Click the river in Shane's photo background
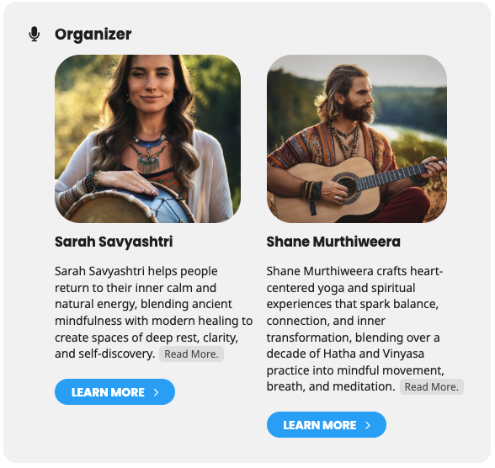This screenshot has width=495, height=468. click(407, 132)
